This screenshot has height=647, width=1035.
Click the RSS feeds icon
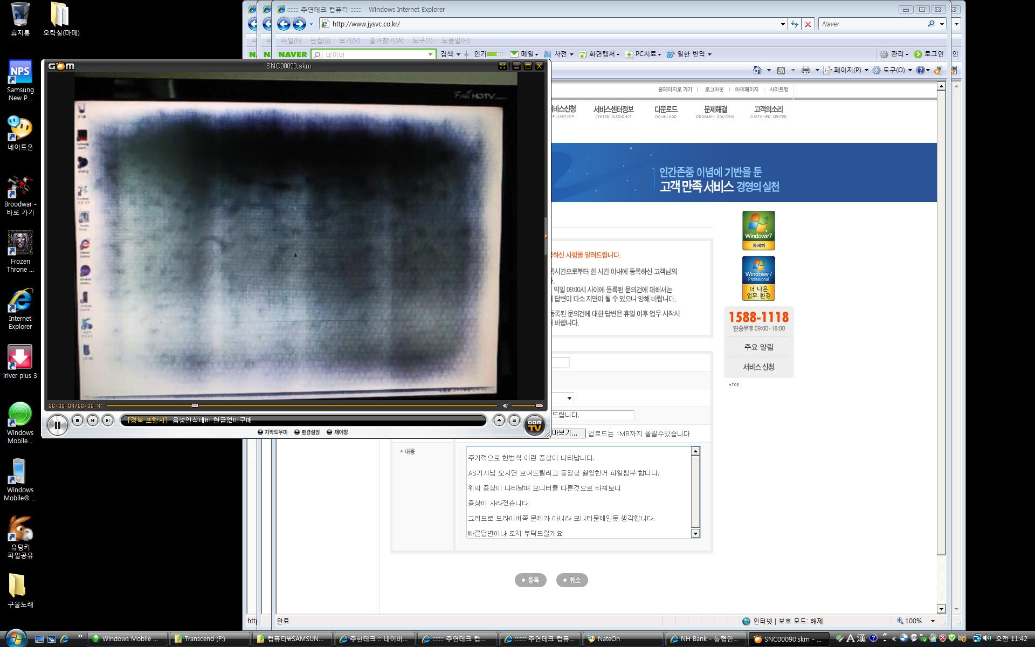pos(781,70)
